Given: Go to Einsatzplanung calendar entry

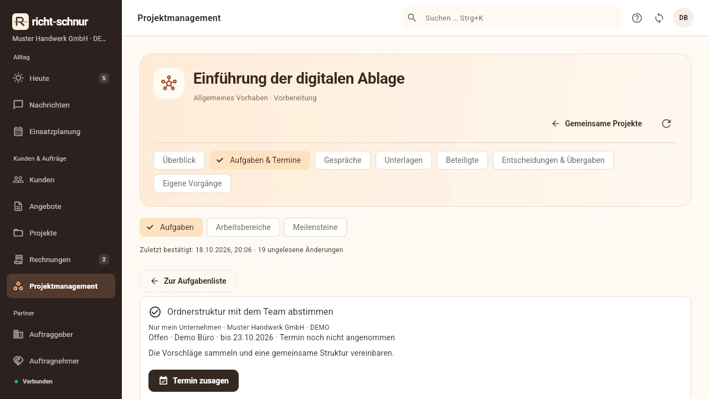Looking at the screenshot, I should click(61, 131).
